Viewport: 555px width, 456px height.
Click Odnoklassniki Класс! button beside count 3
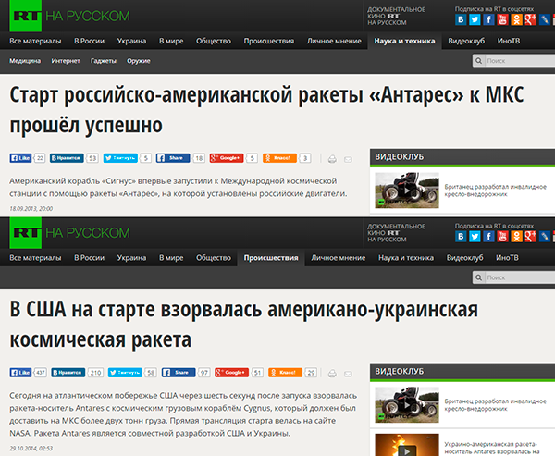pyautogui.click(x=279, y=158)
